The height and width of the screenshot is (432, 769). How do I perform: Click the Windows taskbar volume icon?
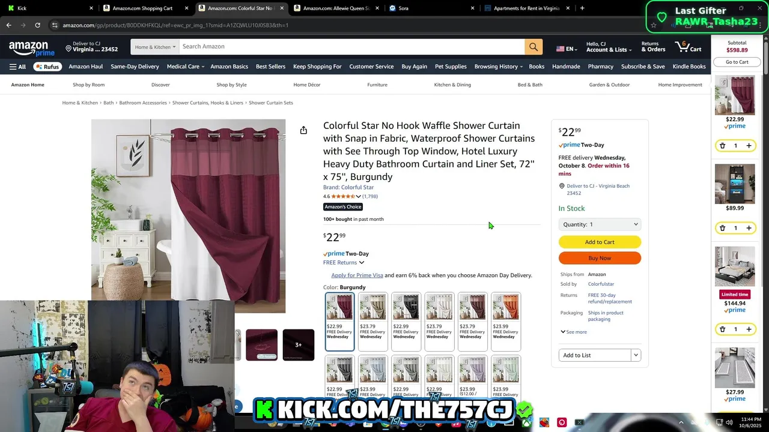(x=730, y=422)
